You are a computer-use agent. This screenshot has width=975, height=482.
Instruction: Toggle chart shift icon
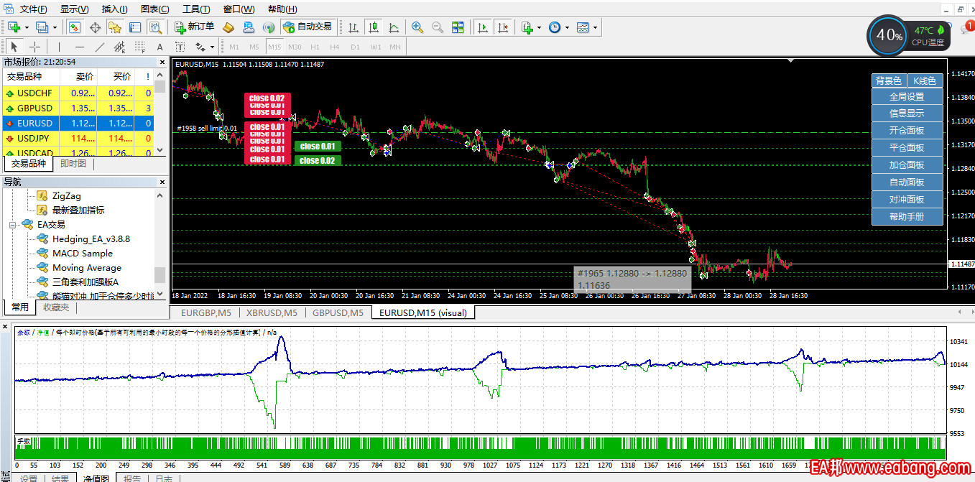point(503,27)
